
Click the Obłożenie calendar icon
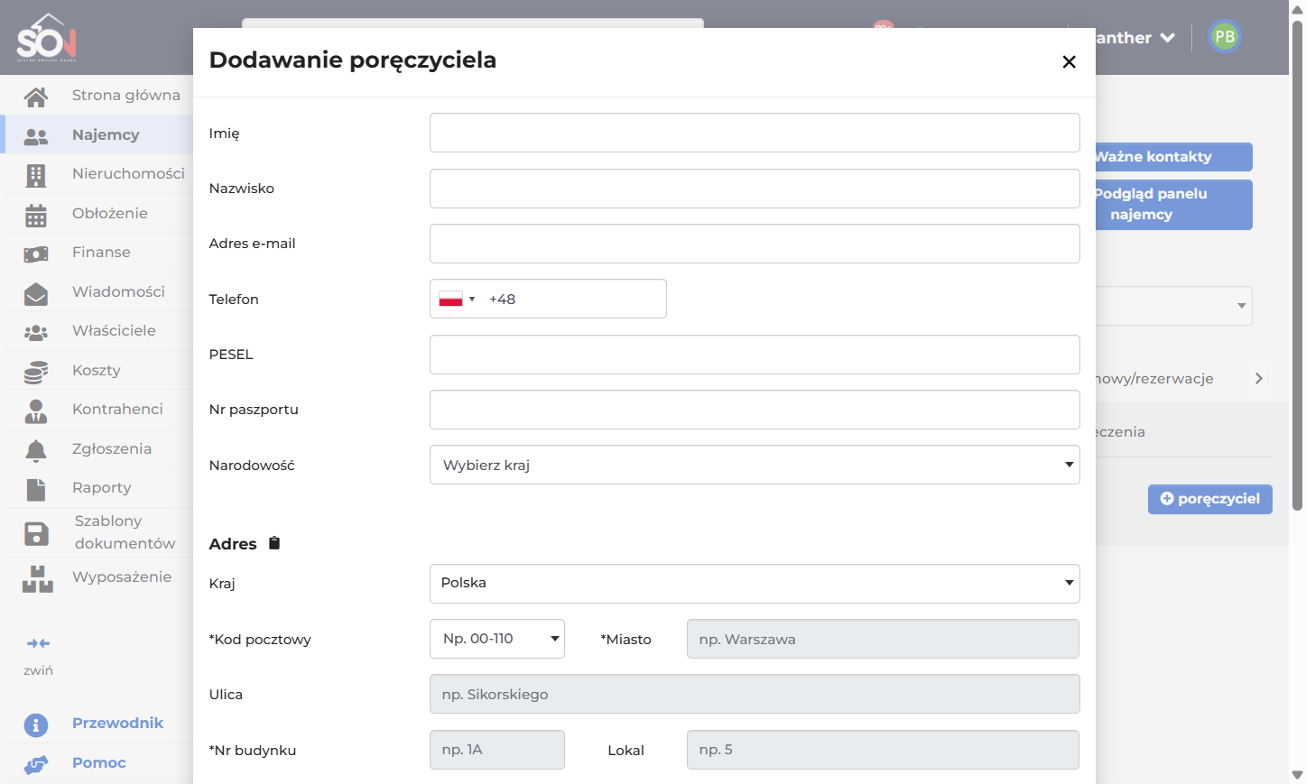tap(36, 215)
